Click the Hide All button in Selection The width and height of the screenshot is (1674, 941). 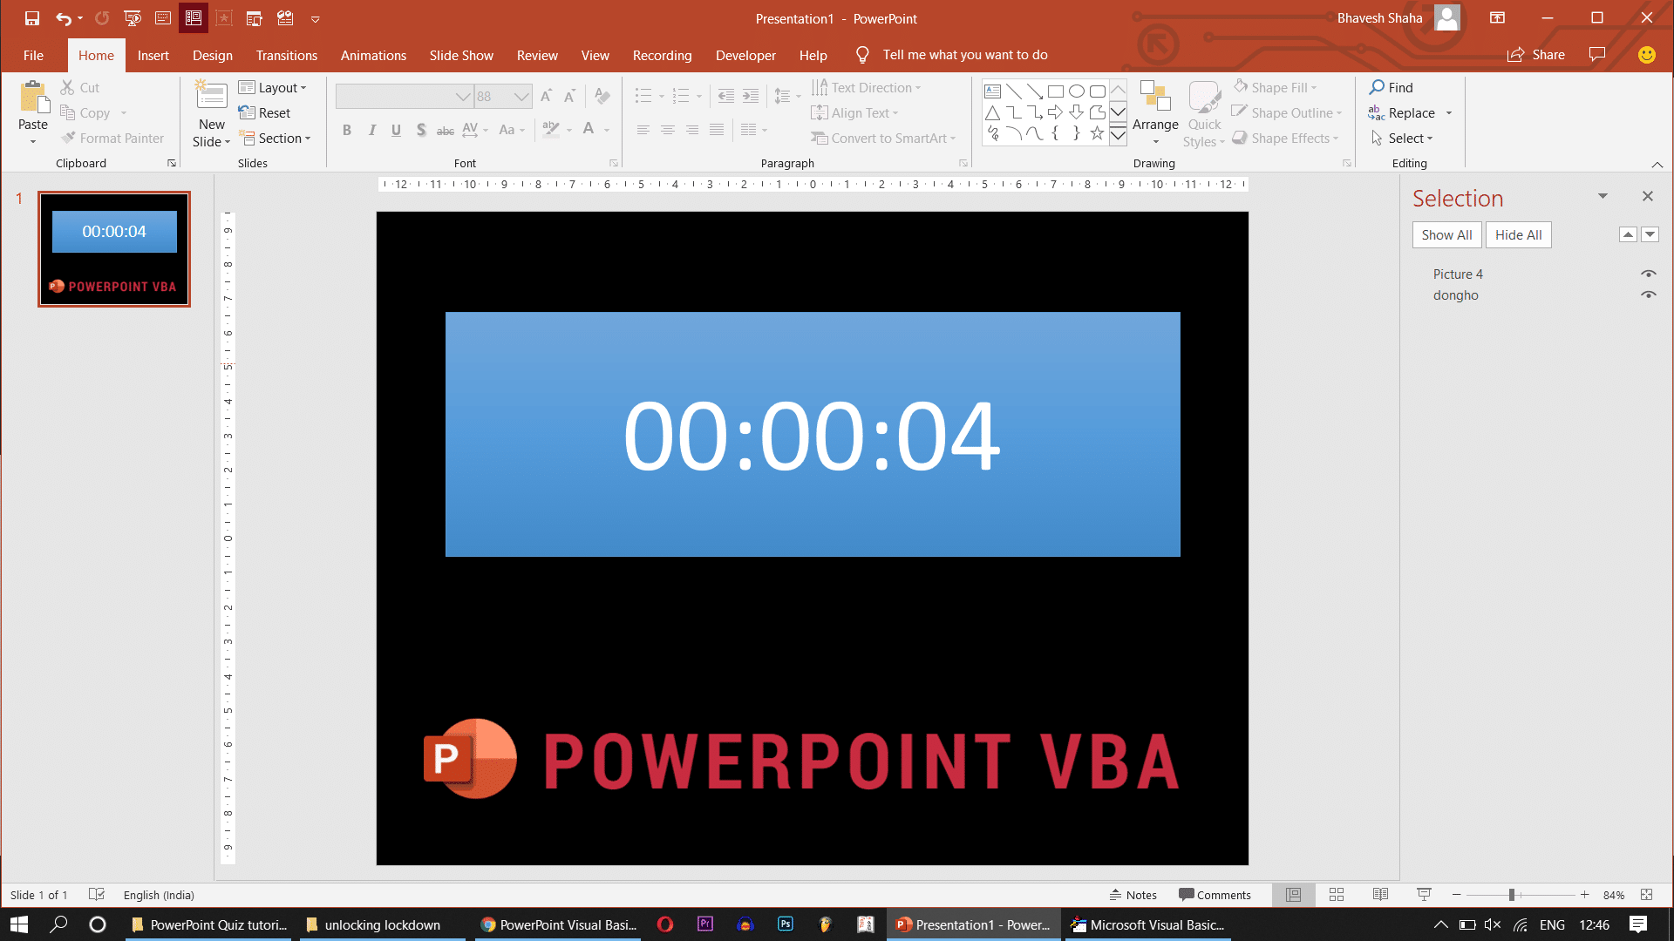coord(1518,234)
